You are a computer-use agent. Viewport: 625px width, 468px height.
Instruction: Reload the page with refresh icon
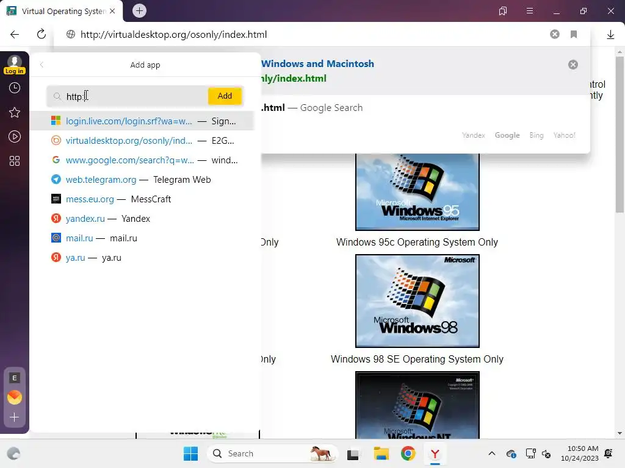(42, 34)
